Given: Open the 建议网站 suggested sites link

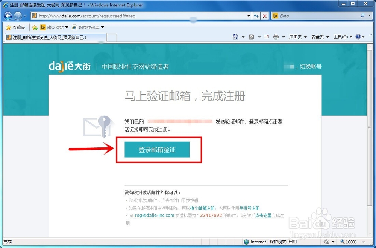Looking at the screenshot, I should click(x=55, y=28).
